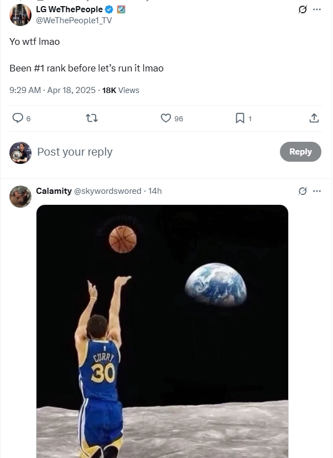The width and height of the screenshot is (333, 458).
Task: Like the tweet
Action: click(165, 118)
